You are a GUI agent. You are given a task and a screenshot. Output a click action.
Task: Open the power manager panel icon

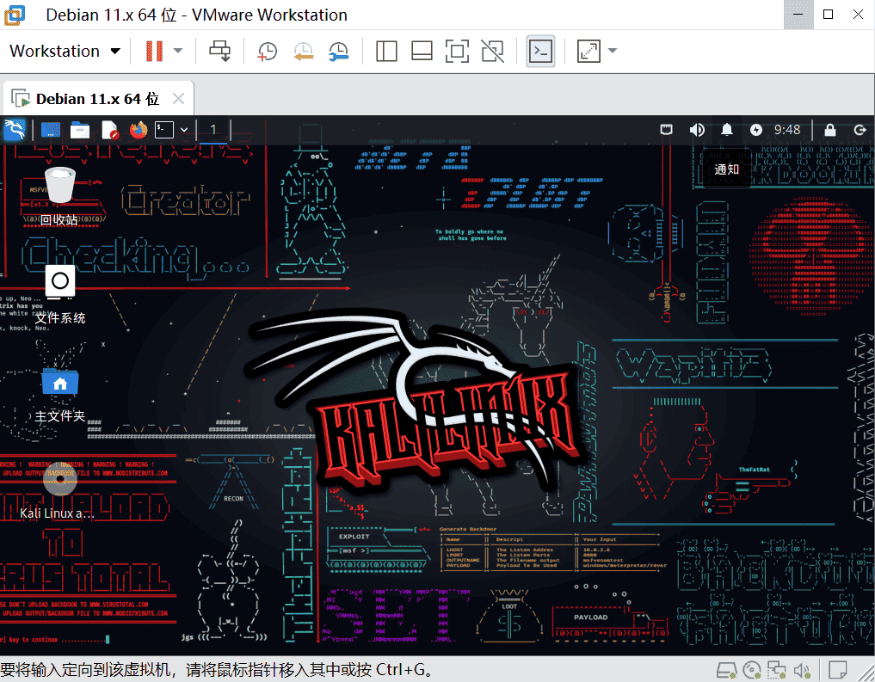756,130
